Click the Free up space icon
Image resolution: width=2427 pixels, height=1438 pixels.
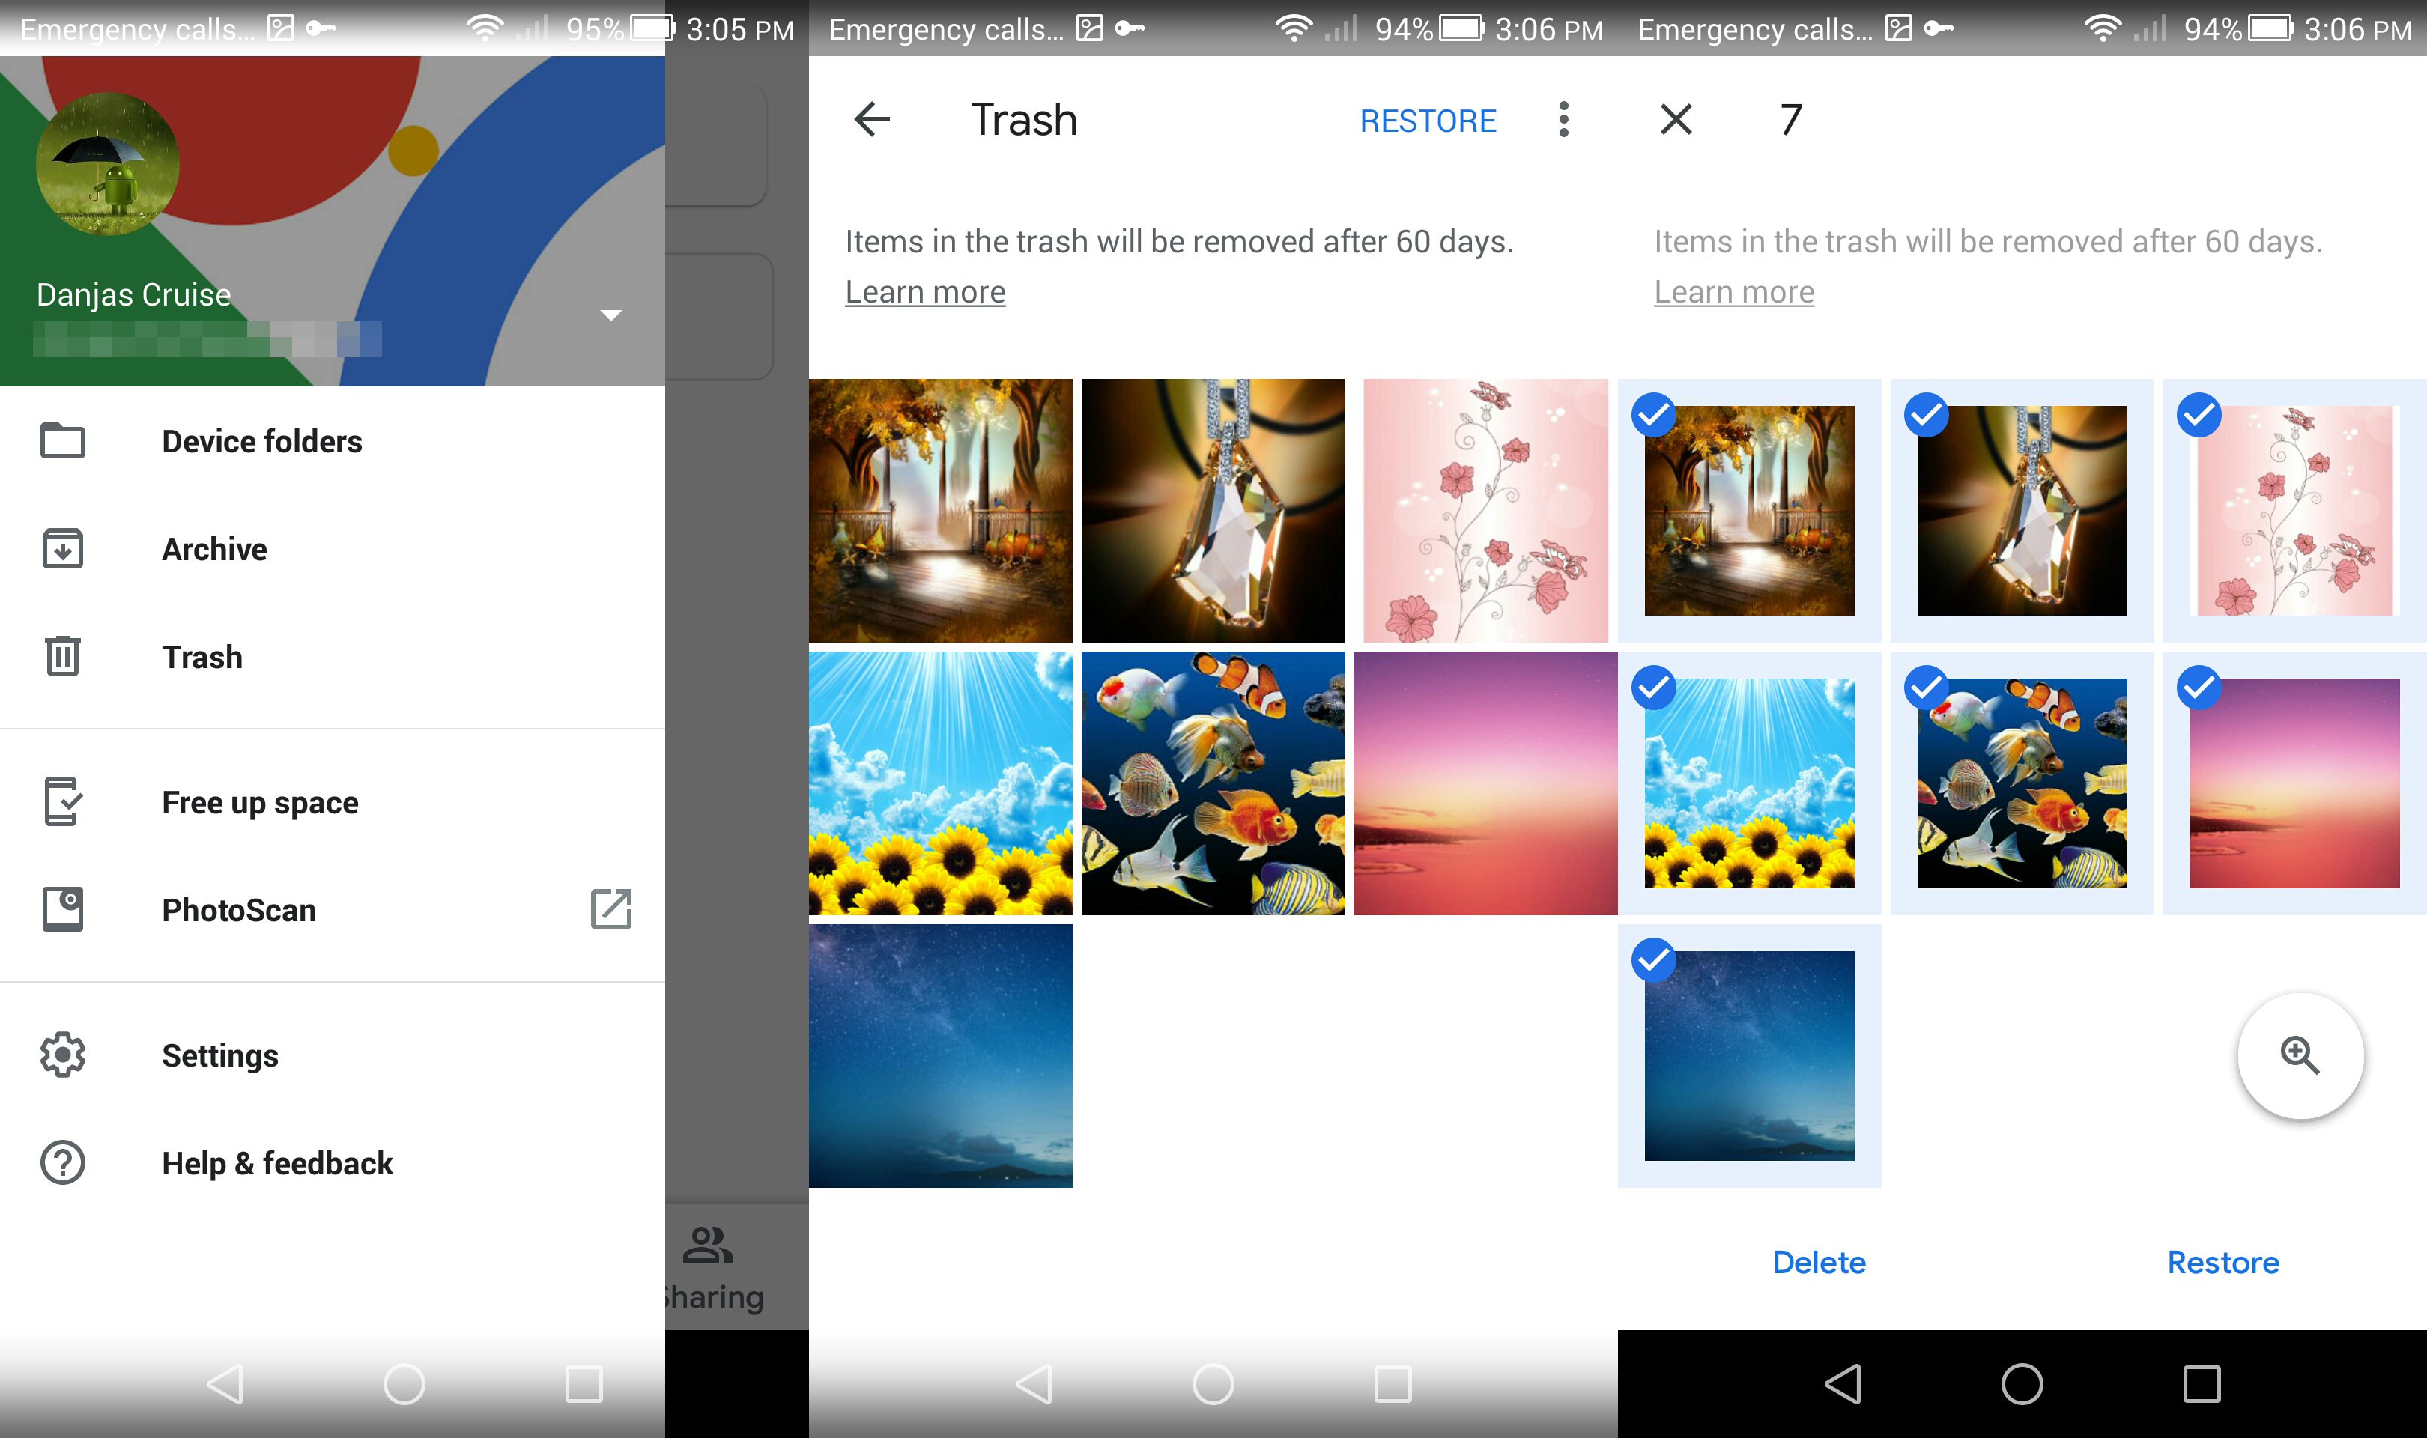[x=61, y=801]
